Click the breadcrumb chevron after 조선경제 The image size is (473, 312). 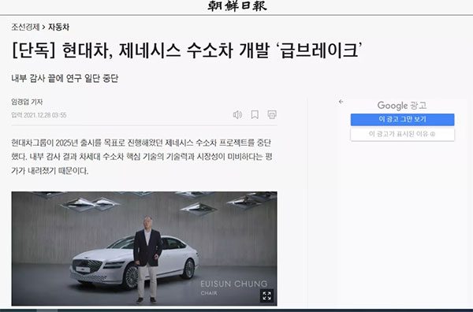tap(43, 27)
